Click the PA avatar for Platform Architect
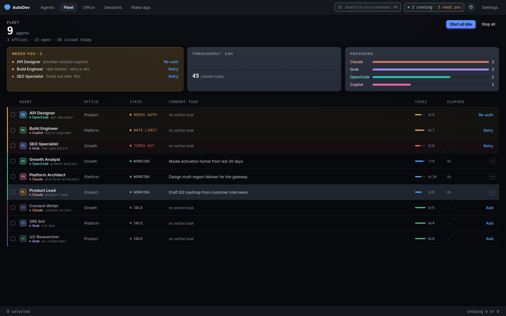The width and height of the screenshot is (506, 316). point(23,177)
